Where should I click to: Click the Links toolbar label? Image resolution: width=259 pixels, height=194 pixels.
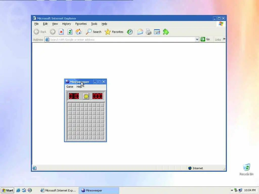click(x=218, y=40)
